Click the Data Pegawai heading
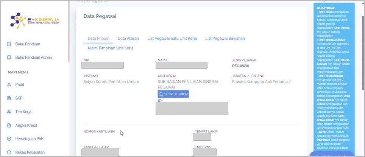 pos(100,16)
